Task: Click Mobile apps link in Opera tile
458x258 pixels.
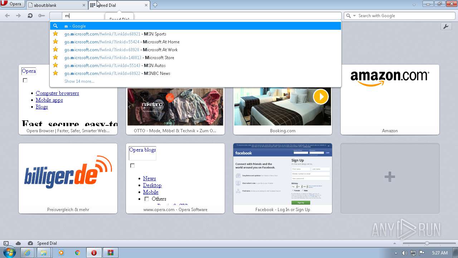Action: click(x=49, y=100)
